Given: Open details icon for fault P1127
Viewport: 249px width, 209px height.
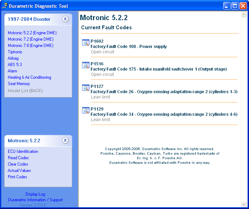Looking at the screenshot, I should point(86,88).
